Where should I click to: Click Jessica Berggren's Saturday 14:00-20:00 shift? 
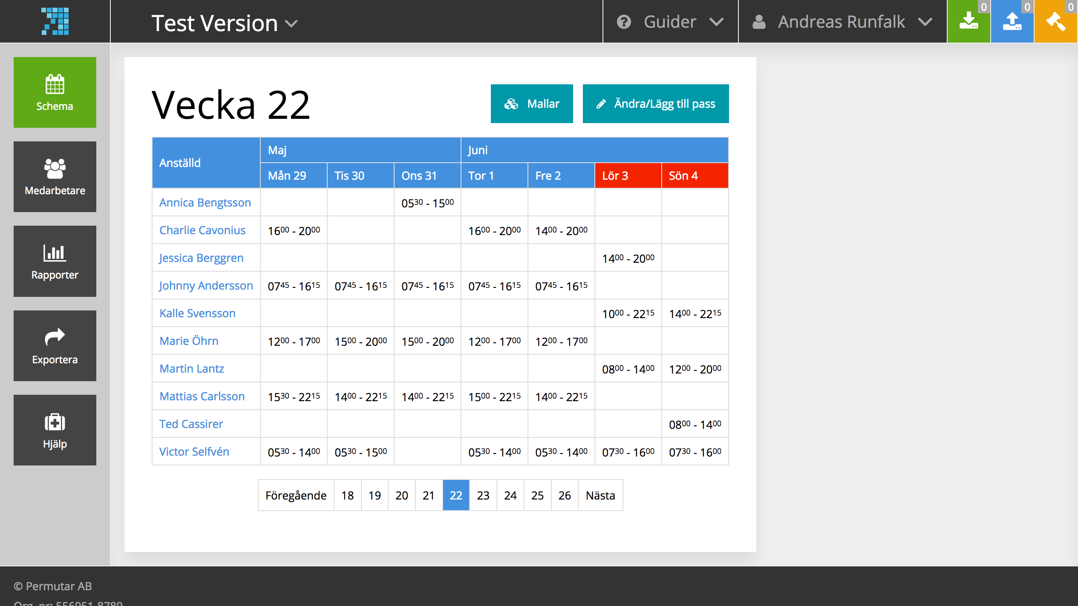tap(628, 258)
